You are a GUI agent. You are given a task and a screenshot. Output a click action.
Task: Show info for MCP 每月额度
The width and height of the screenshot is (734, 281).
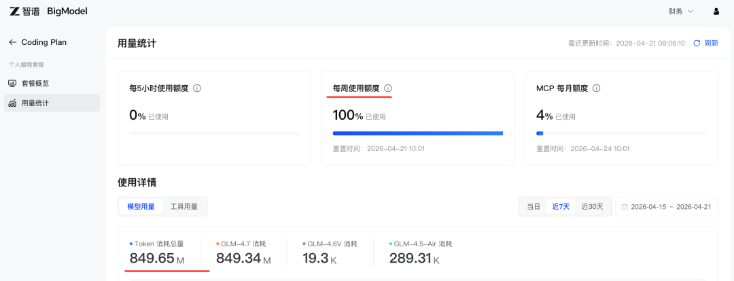tap(597, 88)
